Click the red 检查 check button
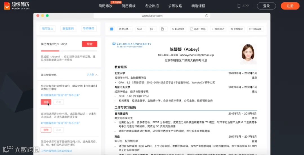The image size is (304, 155). (90, 44)
